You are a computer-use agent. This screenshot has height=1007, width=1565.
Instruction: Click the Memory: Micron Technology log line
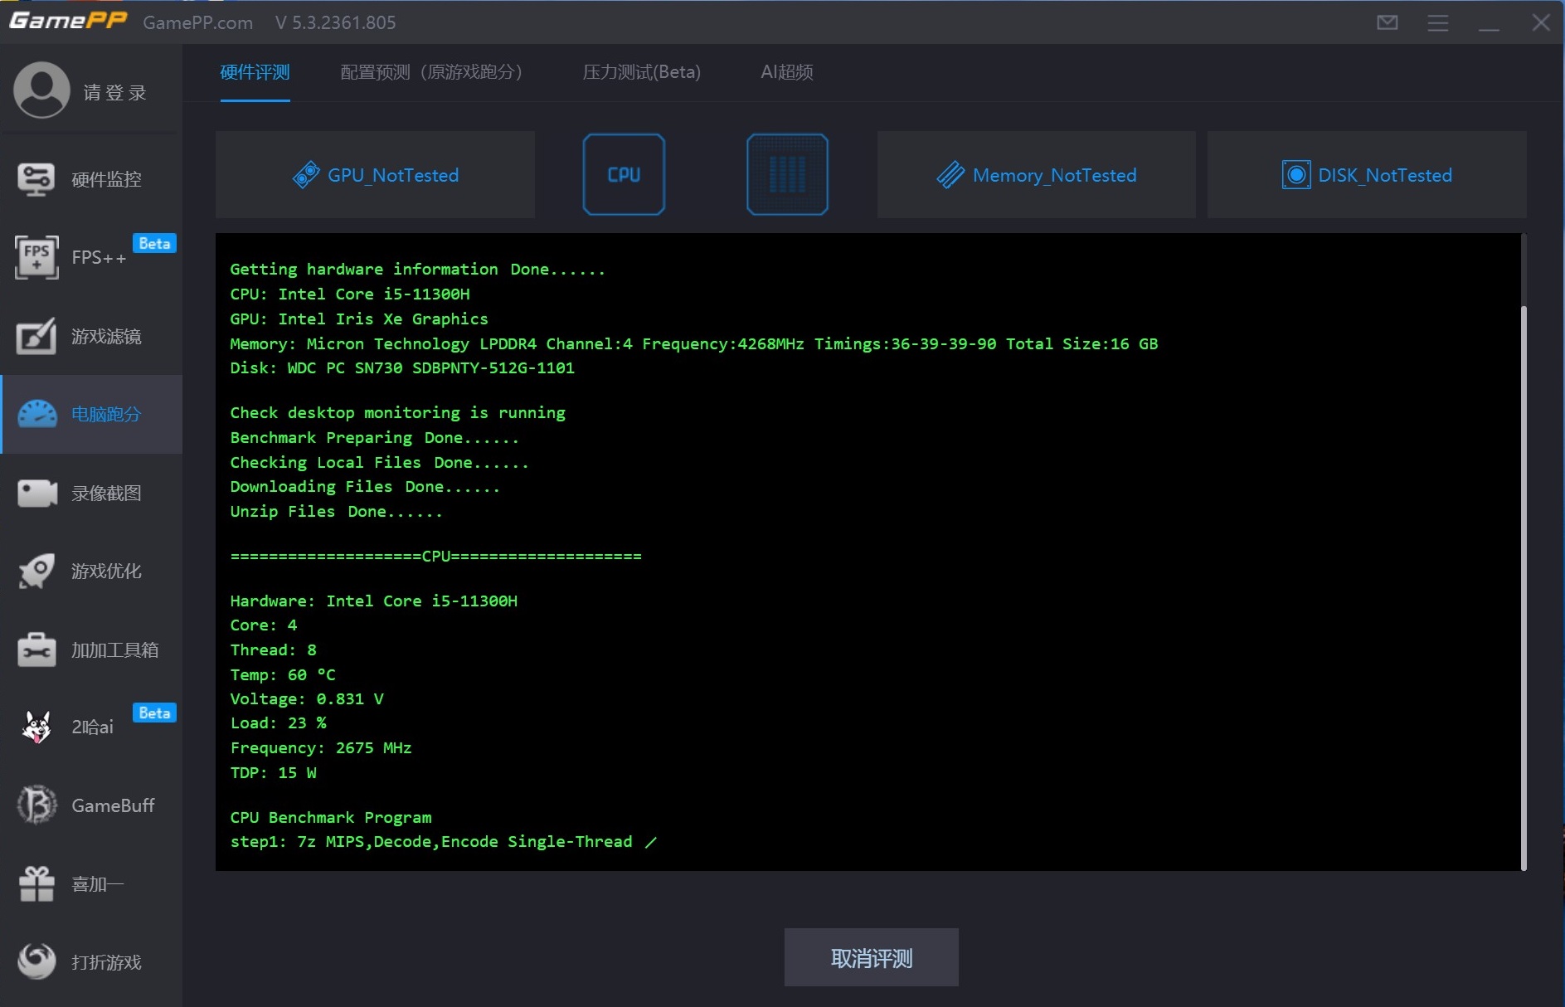693,343
